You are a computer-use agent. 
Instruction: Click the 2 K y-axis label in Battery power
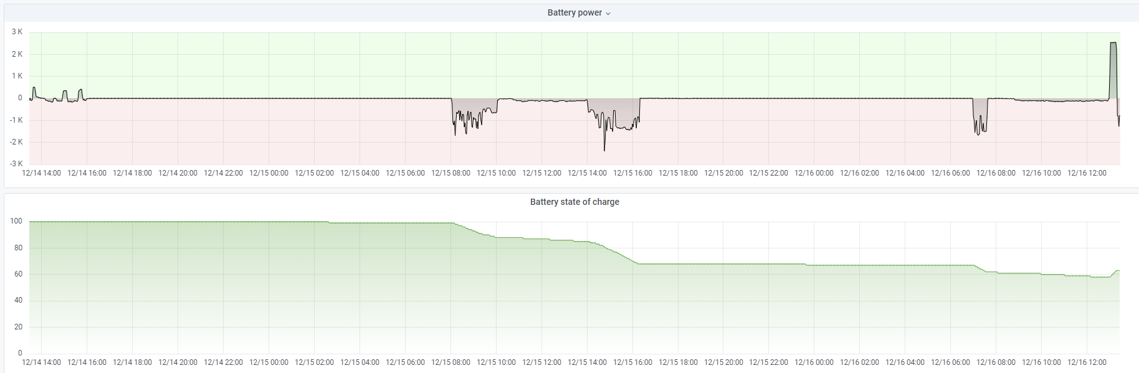click(17, 54)
